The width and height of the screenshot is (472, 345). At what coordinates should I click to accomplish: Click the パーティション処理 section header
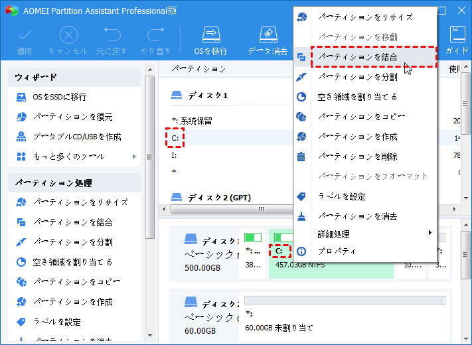click(x=74, y=183)
